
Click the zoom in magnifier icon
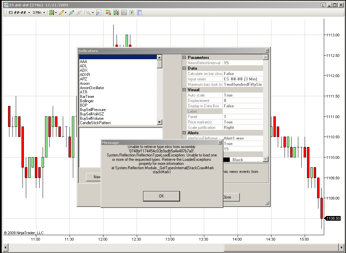72,12
